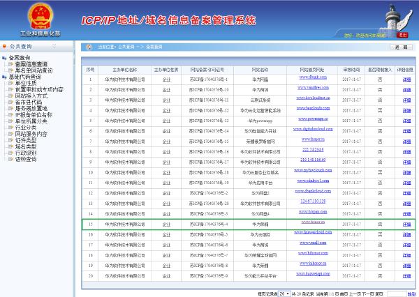Screen dimensions: 419x297
Task: Click the 企业 link in row 14
Action: pos(166,214)
